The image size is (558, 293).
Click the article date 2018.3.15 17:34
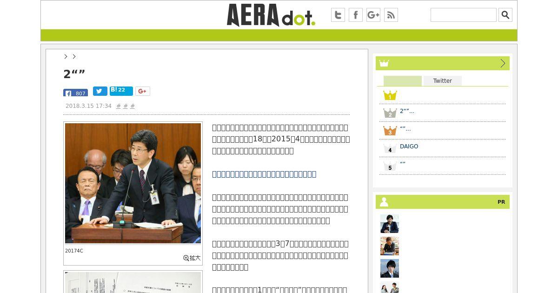pos(88,106)
